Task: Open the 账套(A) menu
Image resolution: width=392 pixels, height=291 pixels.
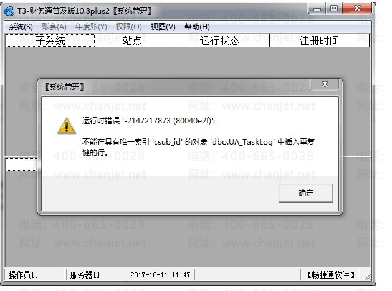Action: pyautogui.click(x=54, y=27)
